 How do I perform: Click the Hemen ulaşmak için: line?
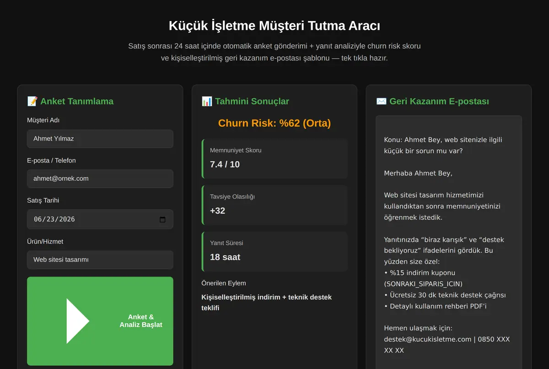pos(418,328)
